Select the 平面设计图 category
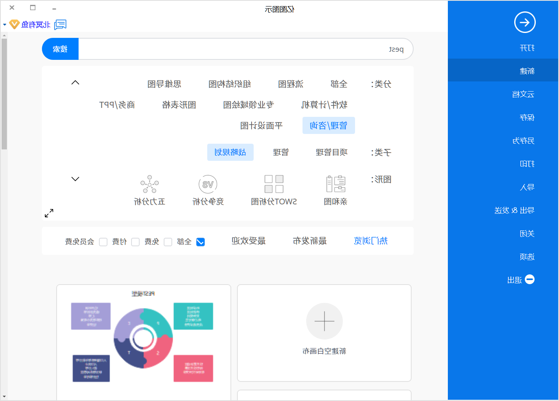The image size is (559, 401). [261, 125]
